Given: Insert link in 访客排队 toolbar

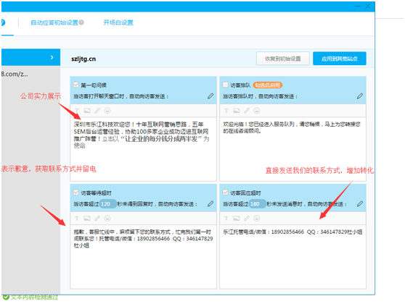Looking at the screenshot, I should 247,111.
